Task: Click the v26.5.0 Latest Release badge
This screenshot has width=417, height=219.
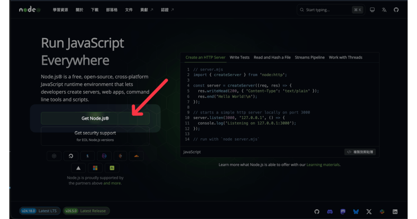Action: (x=86, y=211)
